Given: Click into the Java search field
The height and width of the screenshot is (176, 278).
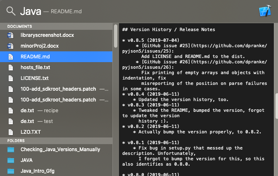Looking at the screenshot, I should (x=31, y=11).
